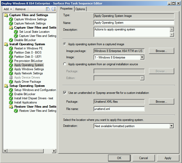Click the Image package field
Image resolution: width=182 pixels, height=163 pixels.
(x=119, y=51)
